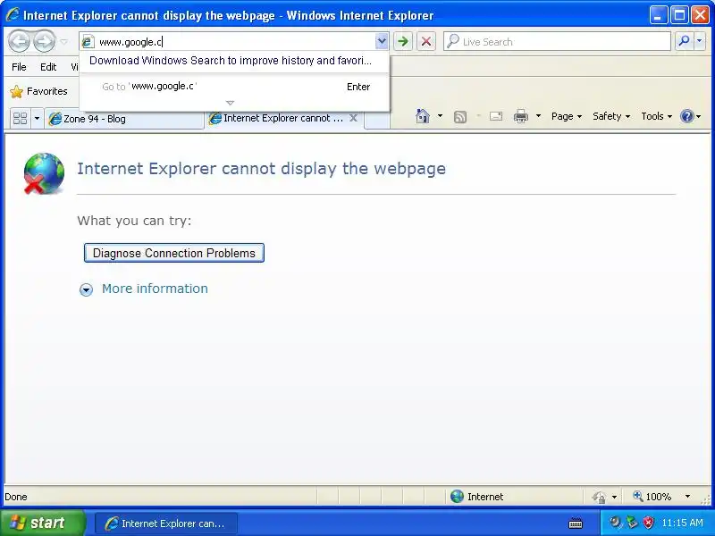Open the tab list dropdown arrow

37,119
